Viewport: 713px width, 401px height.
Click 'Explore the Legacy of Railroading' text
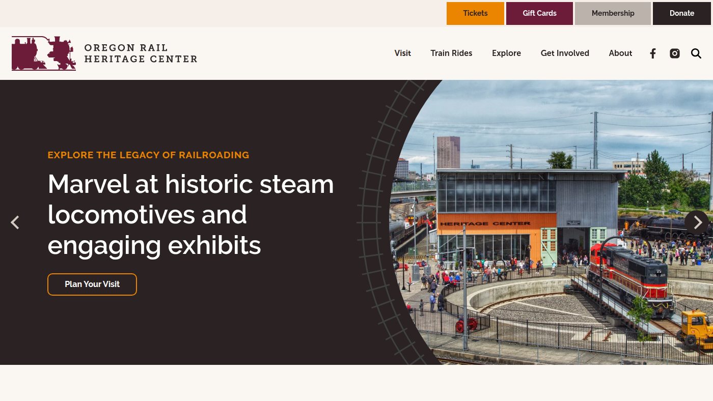(148, 155)
